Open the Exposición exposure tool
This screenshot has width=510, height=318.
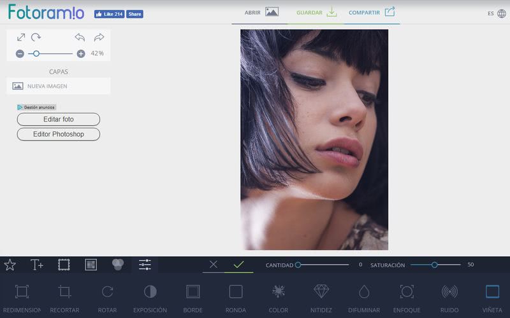[x=150, y=298]
